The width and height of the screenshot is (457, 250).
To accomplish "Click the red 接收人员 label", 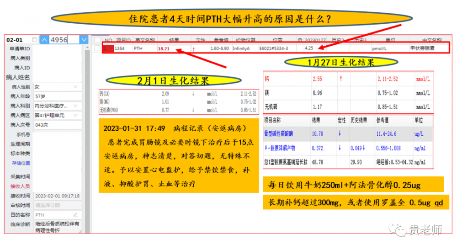I will point(21,186).
